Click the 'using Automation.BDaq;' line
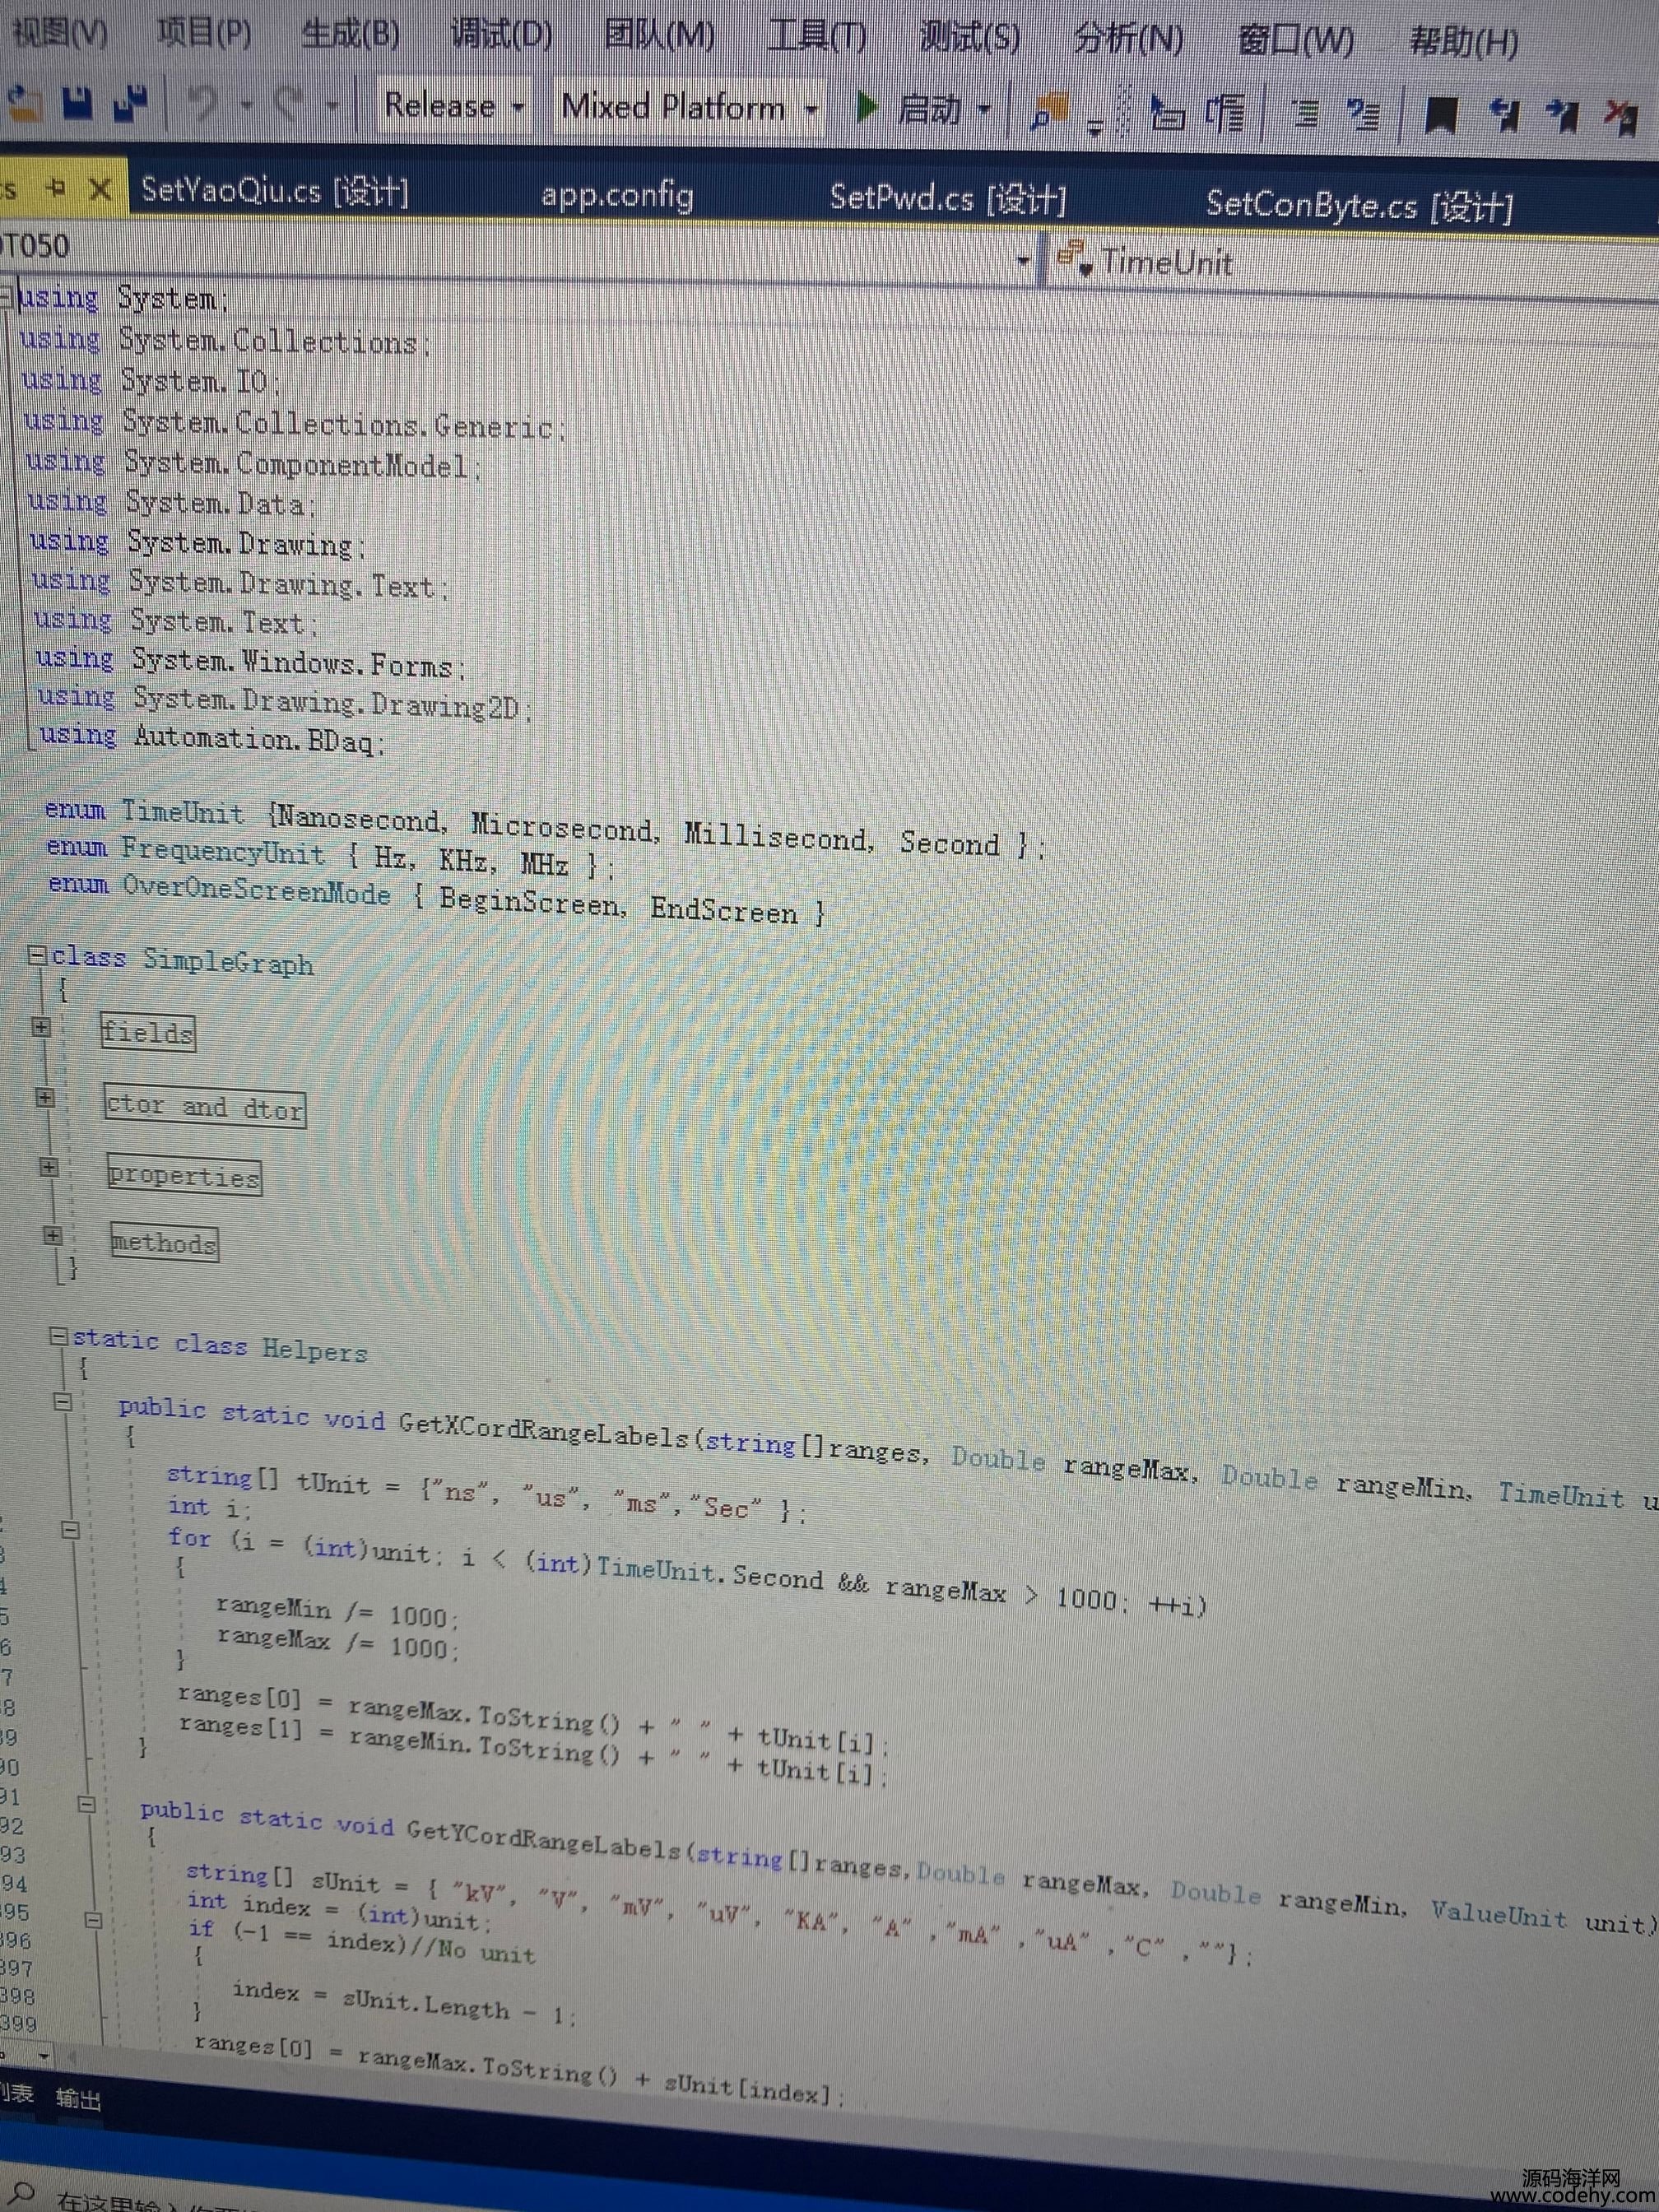1659x2212 pixels. [212, 737]
